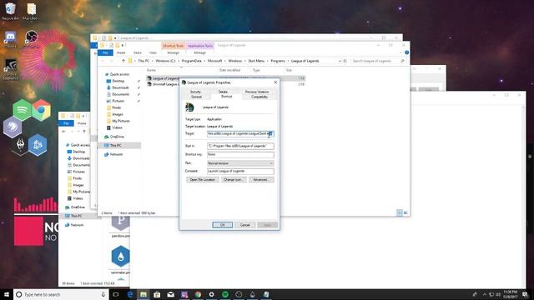Open File Explorer from the taskbar
Image resolution: width=534 pixels, height=300 pixels.
click(144, 294)
